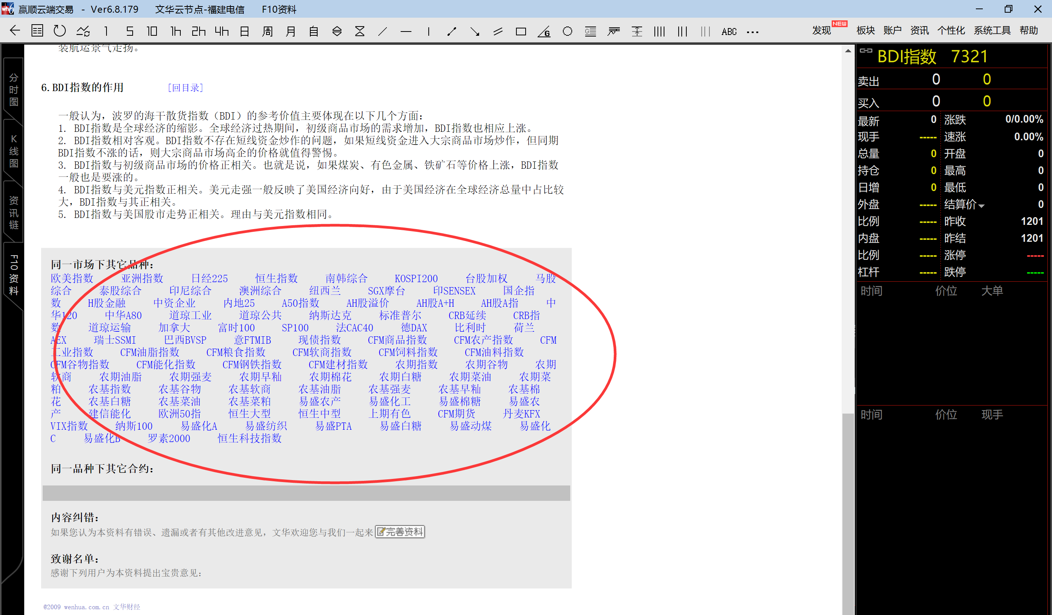Switch to the K线图 side tab

[x=13, y=151]
